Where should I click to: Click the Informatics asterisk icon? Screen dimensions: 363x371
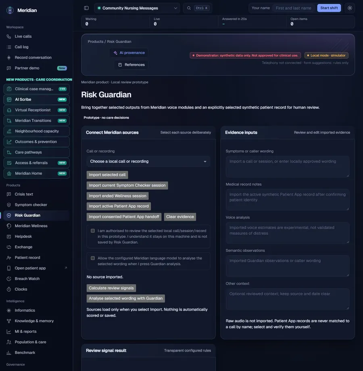(x=9, y=311)
